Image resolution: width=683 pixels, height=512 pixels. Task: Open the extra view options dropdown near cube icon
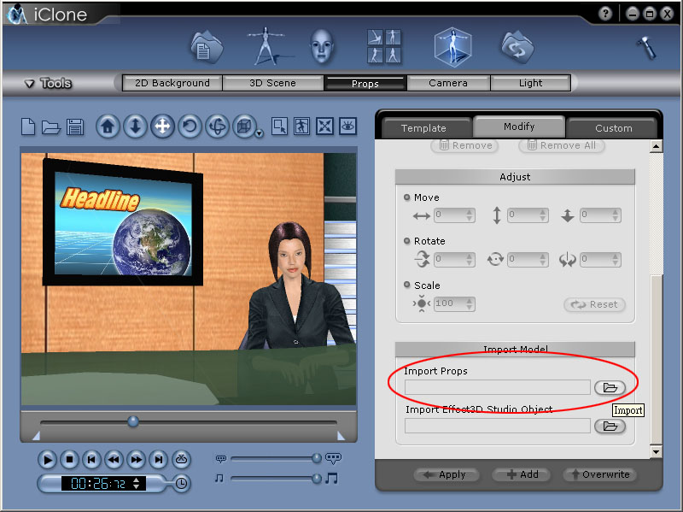tap(259, 132)
